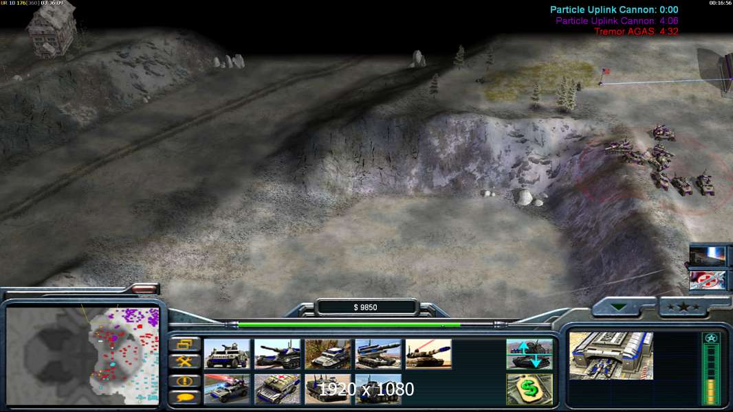This screenshot has width=733, height=412.
Task: Sell the structure using dollar tag icon
Action: [x=529, y=389]
